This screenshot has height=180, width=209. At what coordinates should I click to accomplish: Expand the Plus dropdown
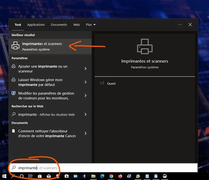coord(91,25)
